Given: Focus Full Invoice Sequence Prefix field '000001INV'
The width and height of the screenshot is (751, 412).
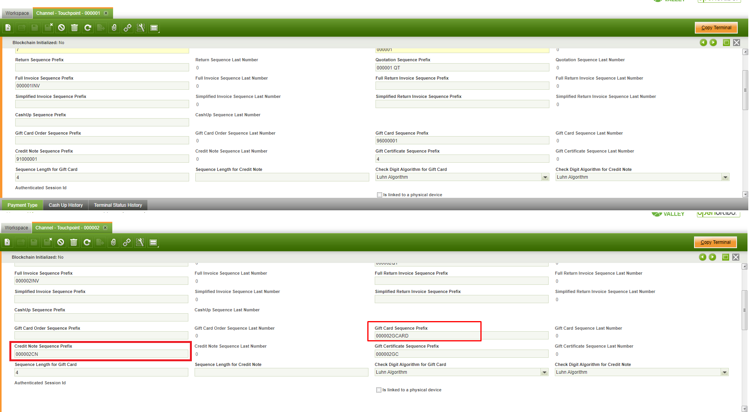Looking at the screenshot, I should tap(102, 86).
